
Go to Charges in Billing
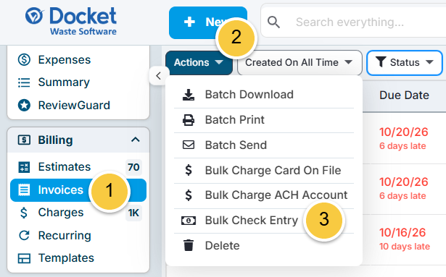tap(61, 213)
